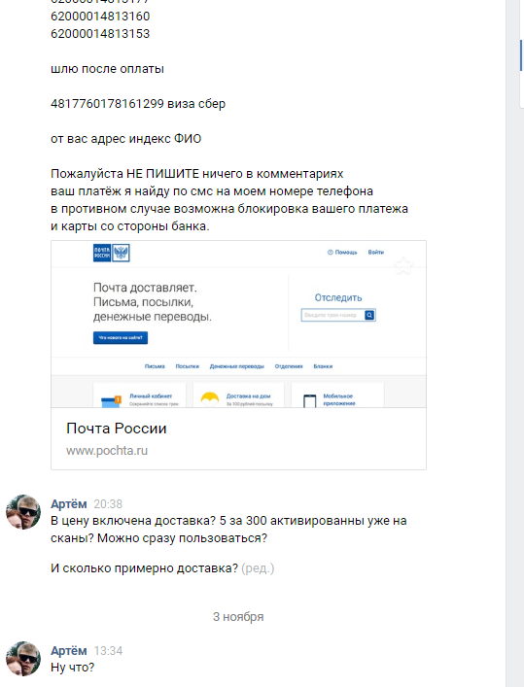Screen dimensions: 524x687
Task: Click the tracking number input field
Action: (x=332, y=315)
